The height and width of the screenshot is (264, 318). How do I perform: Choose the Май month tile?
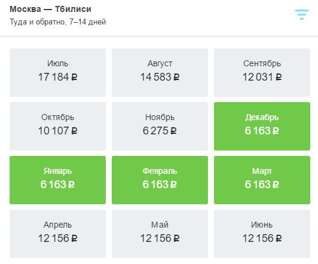point(160,234)
